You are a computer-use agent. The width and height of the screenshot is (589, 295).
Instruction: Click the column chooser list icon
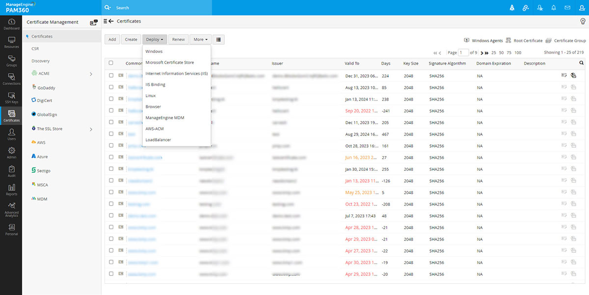(x=219, y=39)
